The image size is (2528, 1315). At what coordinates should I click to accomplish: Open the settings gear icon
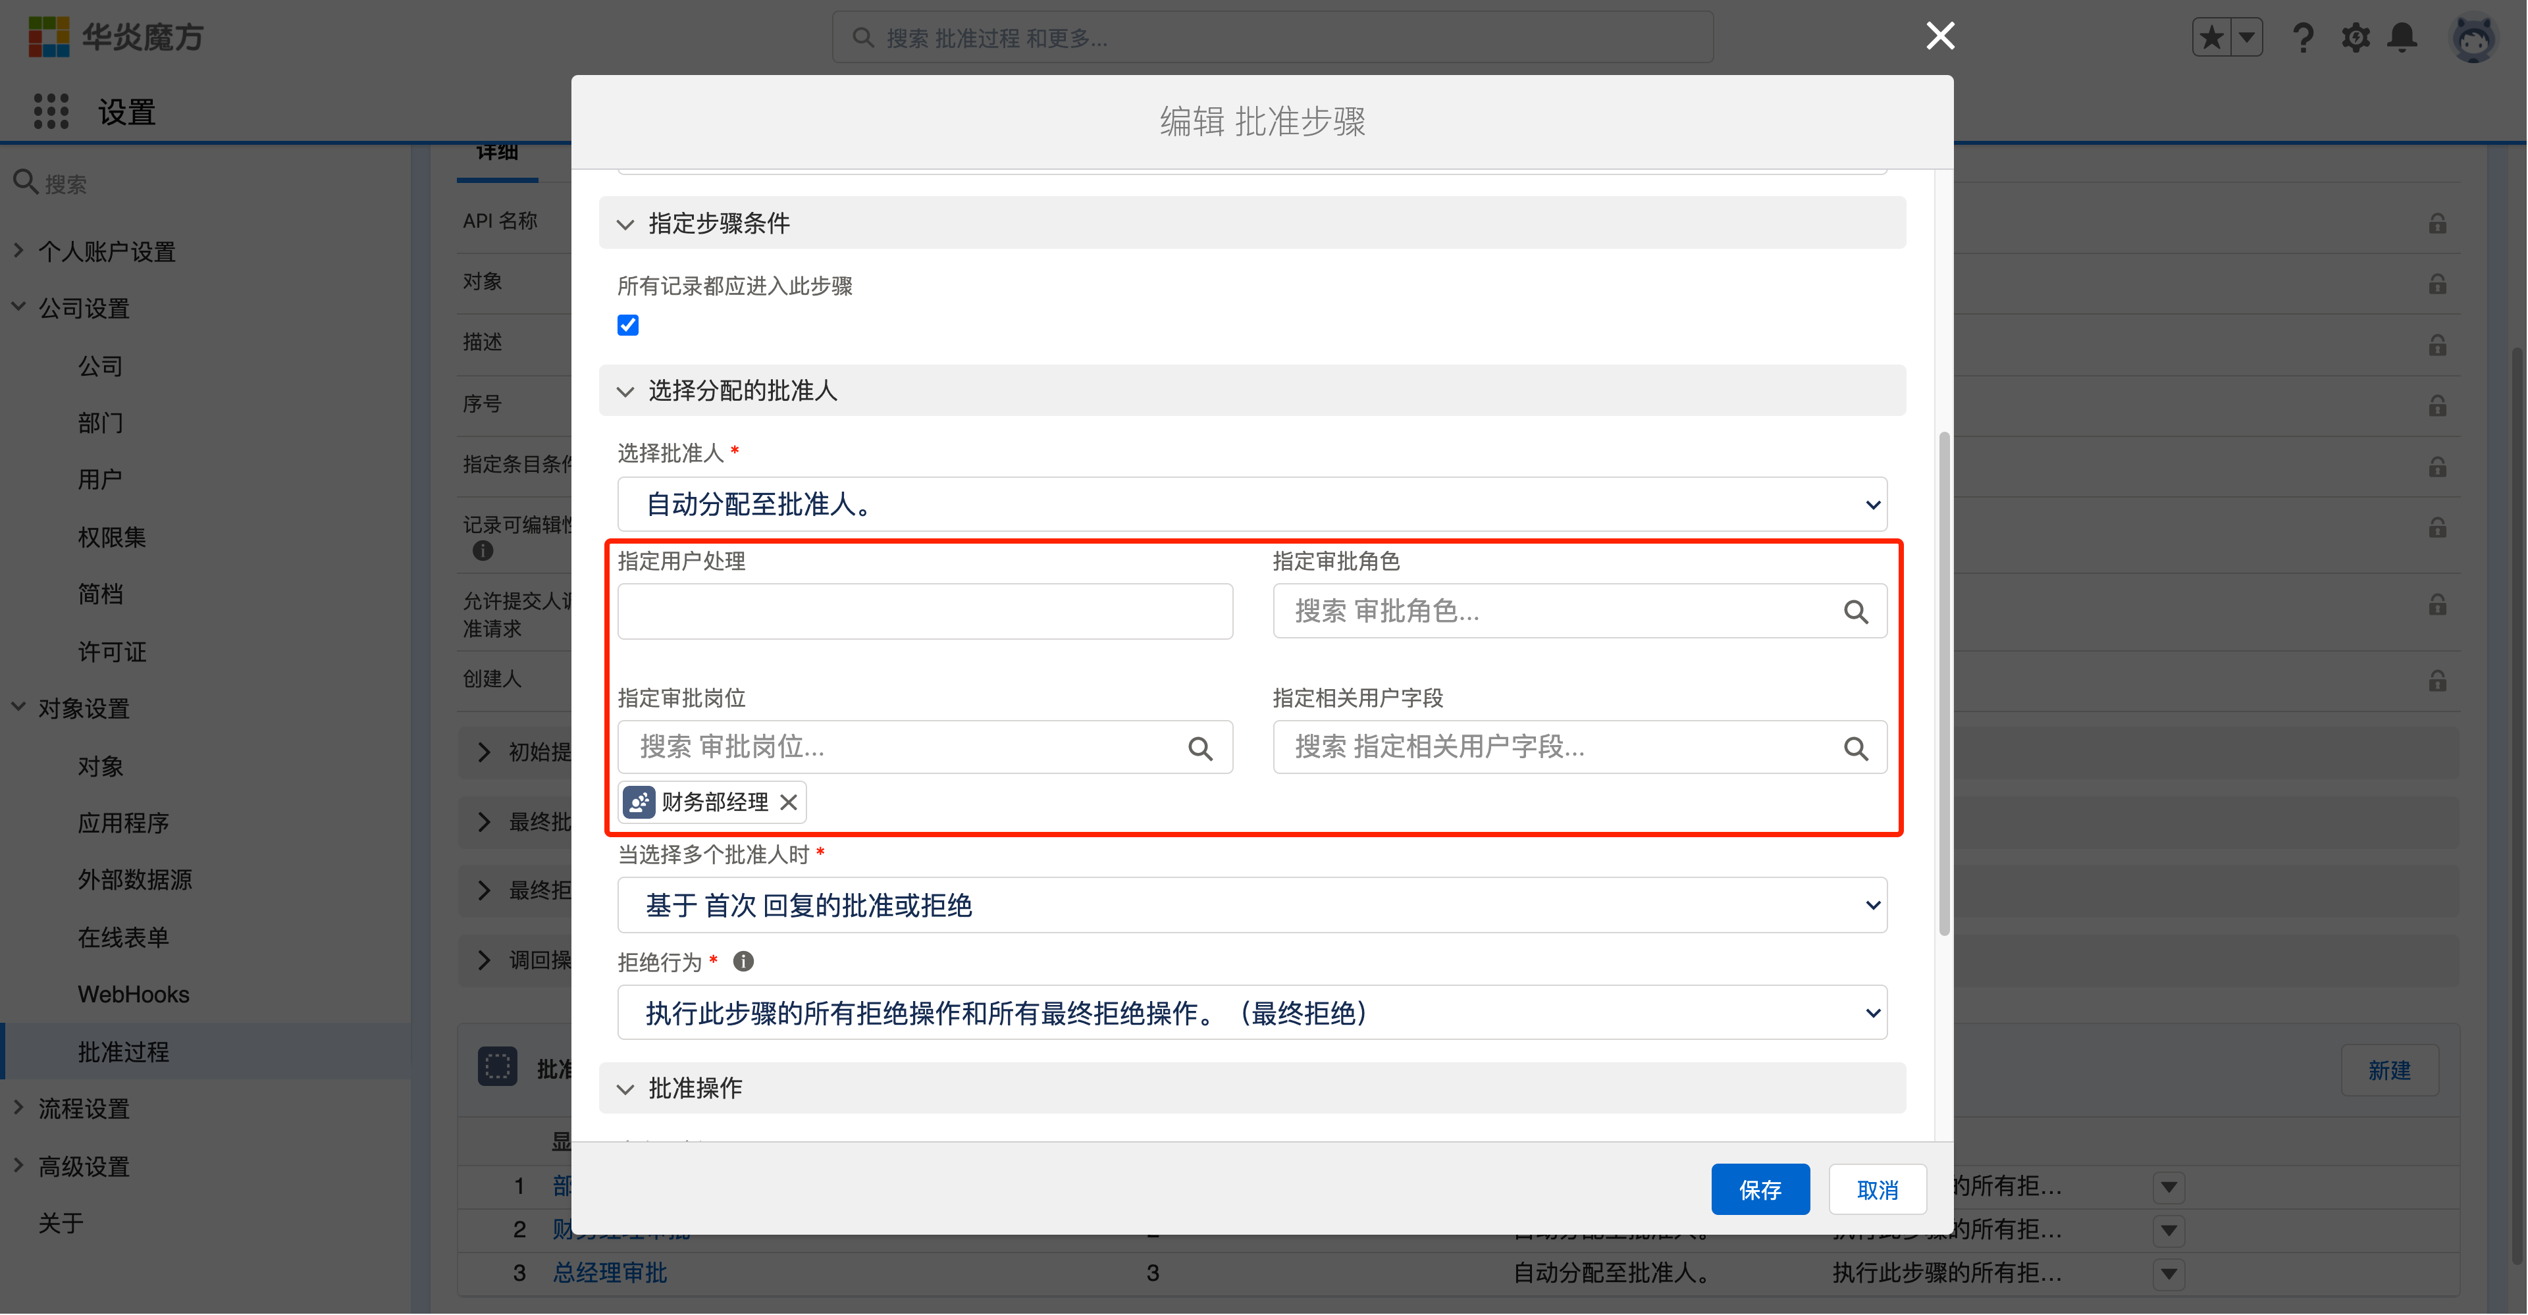coord(2356,38)
